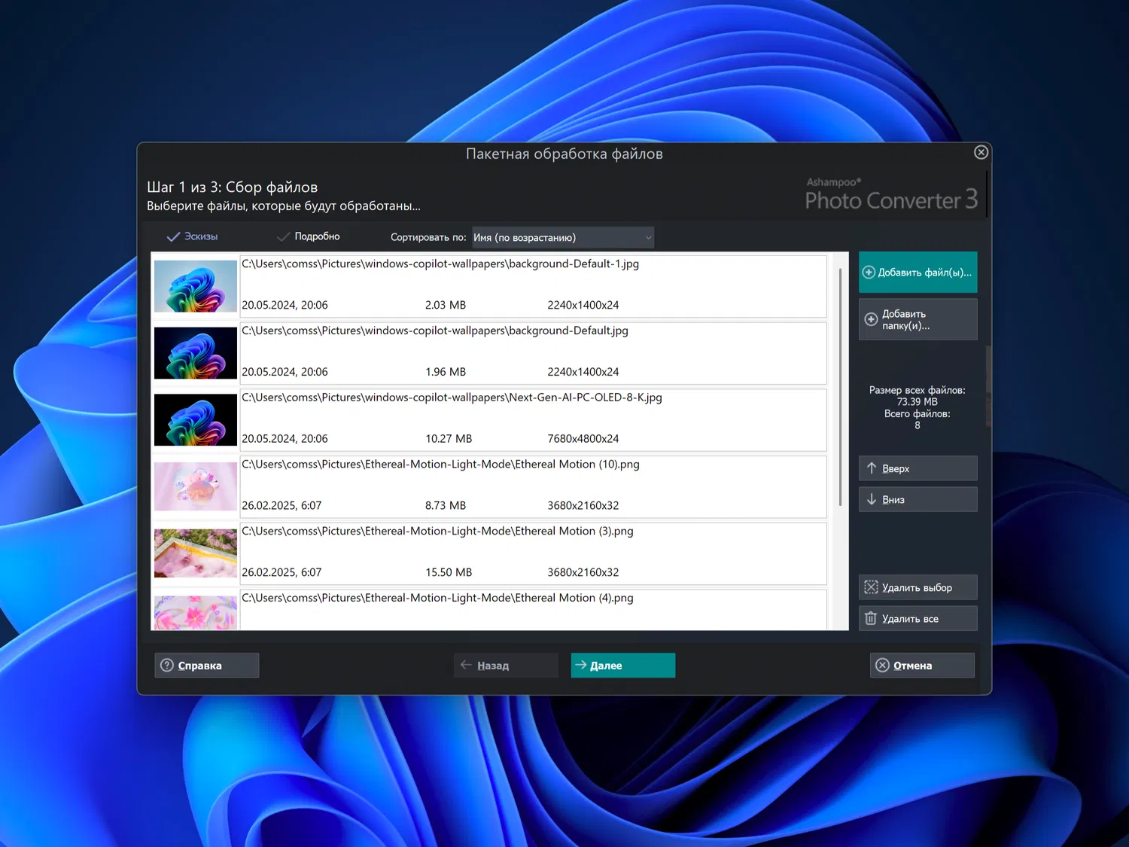
Task: Click the Ethereal Motion (10).png file path
Action: [440, 465]
